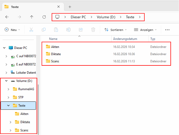Image resolution: width=179 pixels, height=135 pixels.
Task: Click the Scans folder icon in file list
Action: pos(48,61)
